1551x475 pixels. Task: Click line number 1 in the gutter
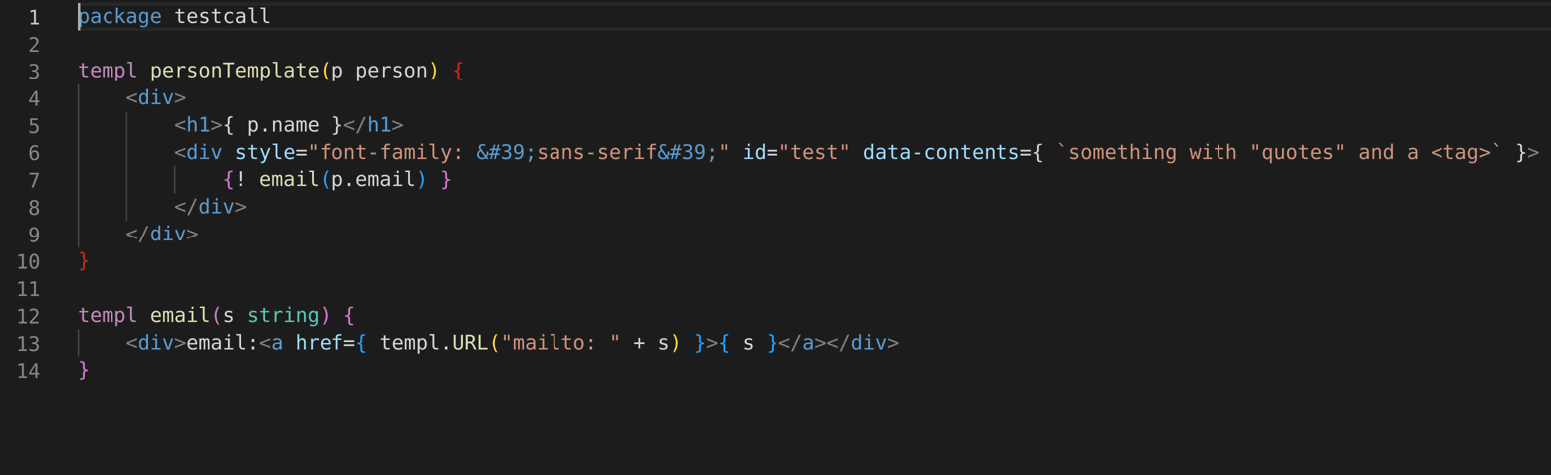[x=34, y=17]
